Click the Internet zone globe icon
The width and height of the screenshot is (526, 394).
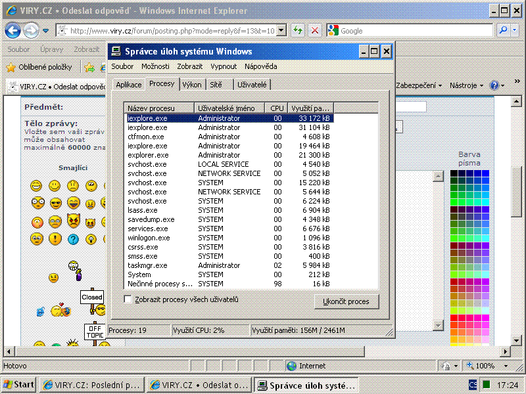(291, 366)
